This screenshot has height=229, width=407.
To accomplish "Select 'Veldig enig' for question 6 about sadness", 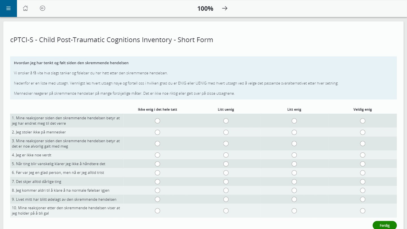I will tap(363, 172).
